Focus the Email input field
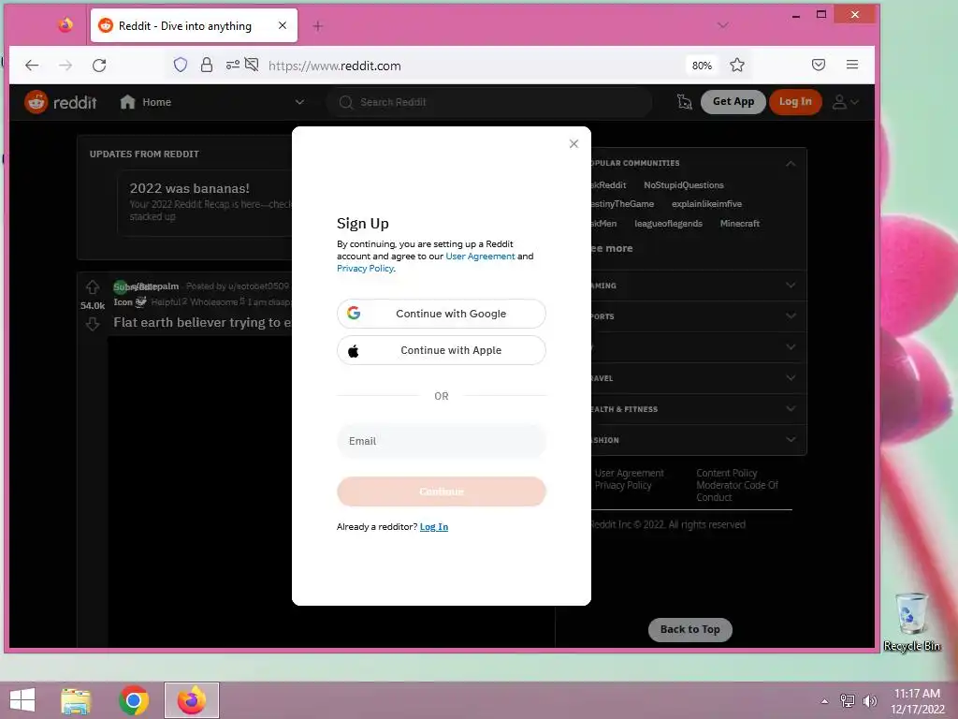Image resolution: width=958 pixels, height=719 pixels. tap(442, 441)
